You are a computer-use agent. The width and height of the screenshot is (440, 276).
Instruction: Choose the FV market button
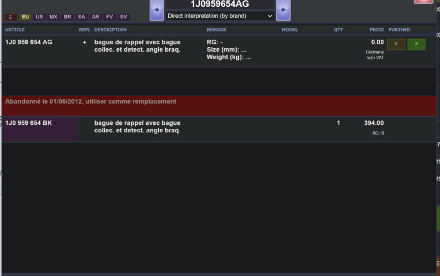tap(109, 17)
